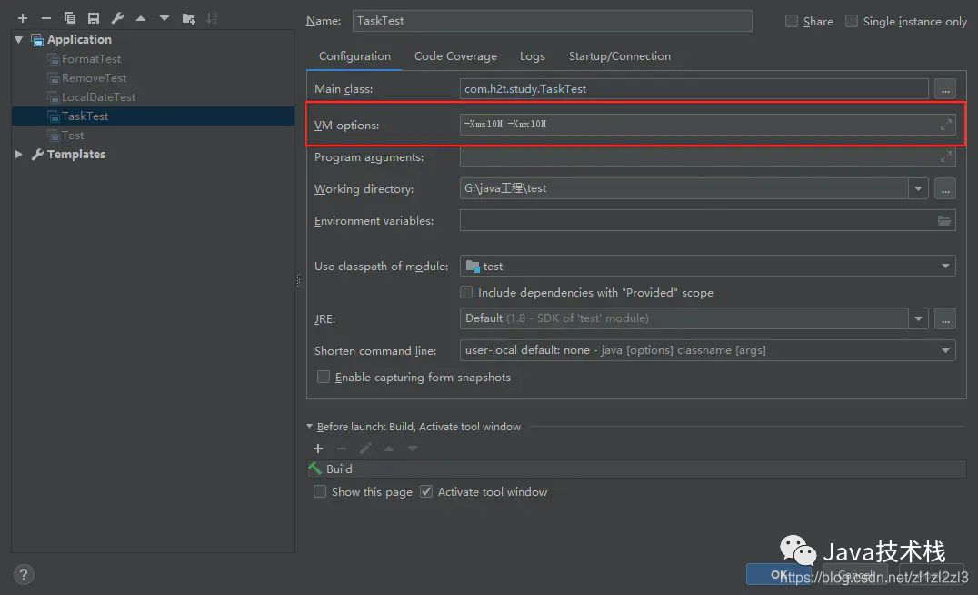Open Use classpath of module dropdown

[945, 266]
